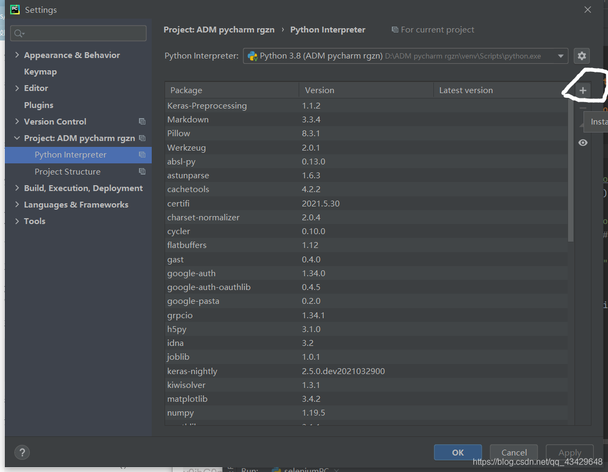
Task: Click the search magnifier icon
Action: tap(19, 34)
